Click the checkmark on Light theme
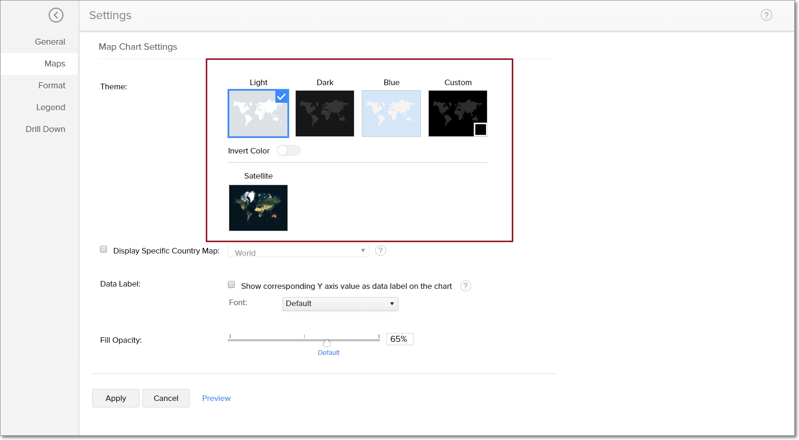This screenshot has height=440, width=799. [281, 97]
